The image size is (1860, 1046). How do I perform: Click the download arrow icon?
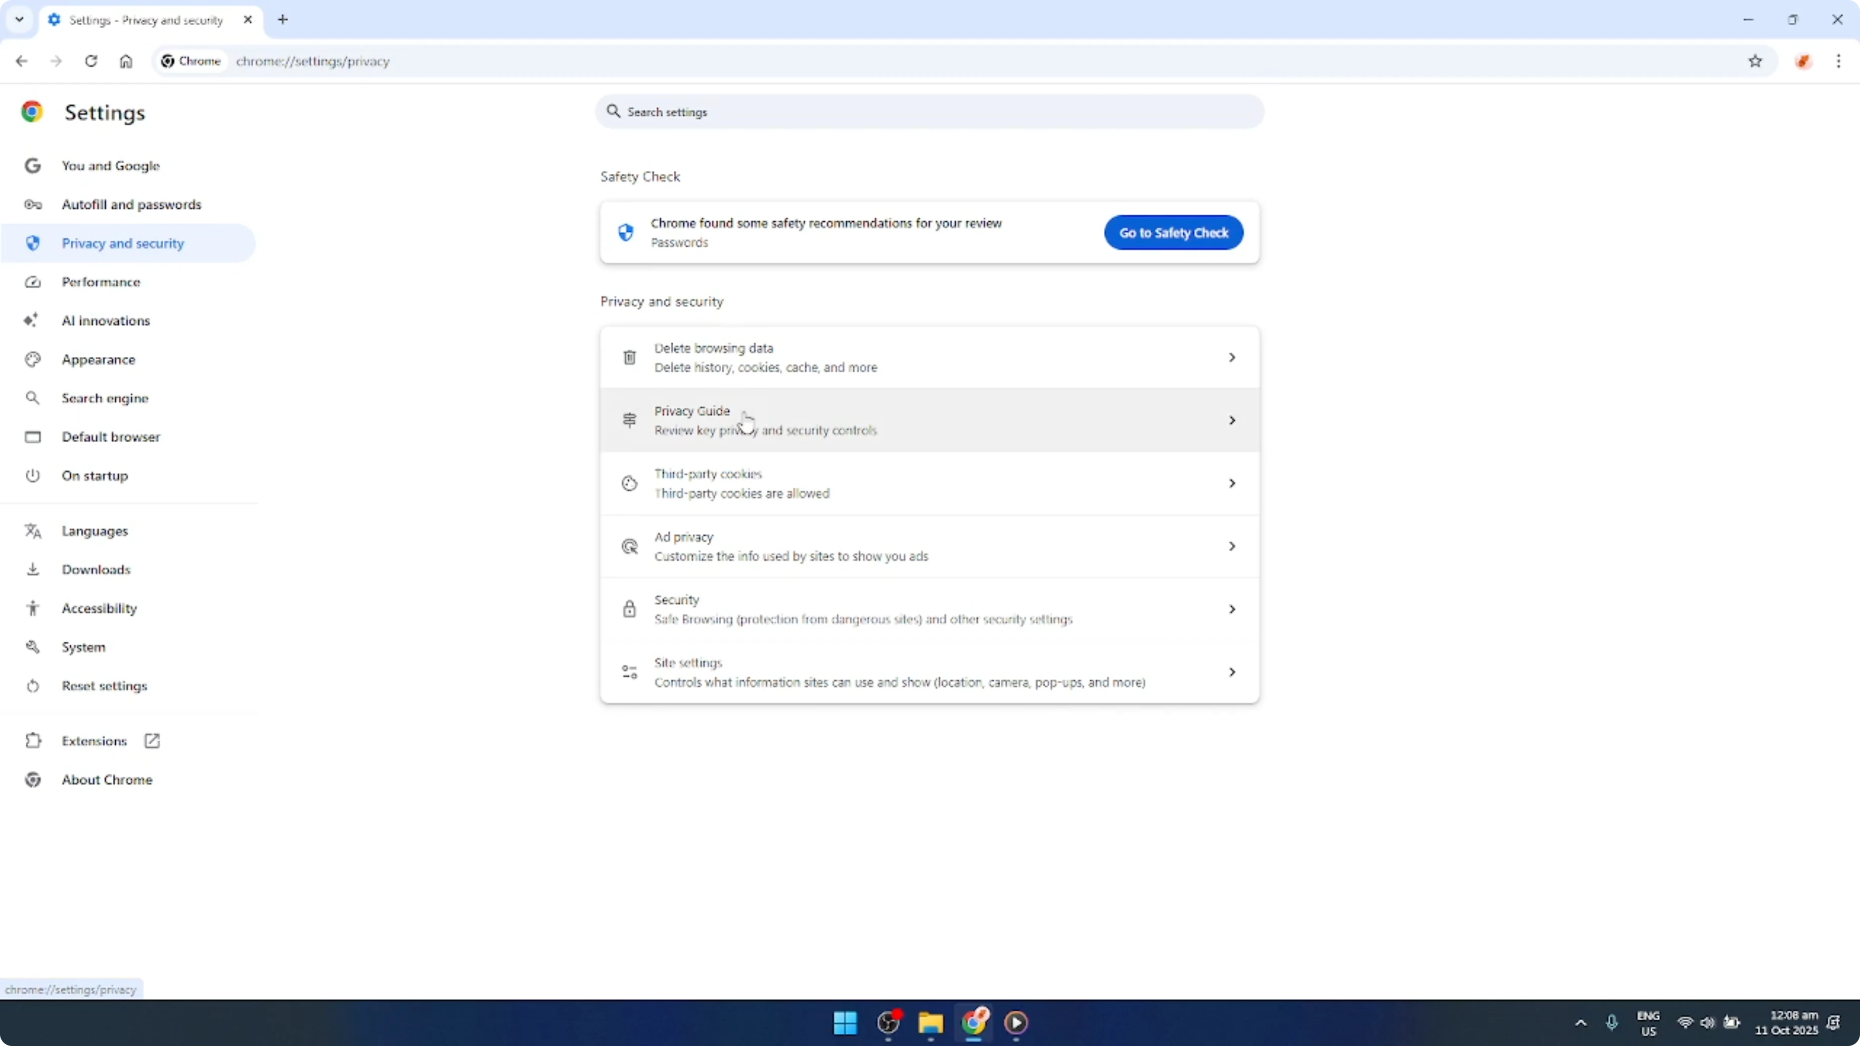(32, 569)
